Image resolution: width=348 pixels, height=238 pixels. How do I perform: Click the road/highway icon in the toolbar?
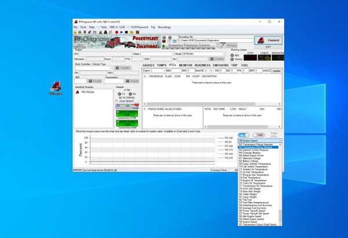106,32
